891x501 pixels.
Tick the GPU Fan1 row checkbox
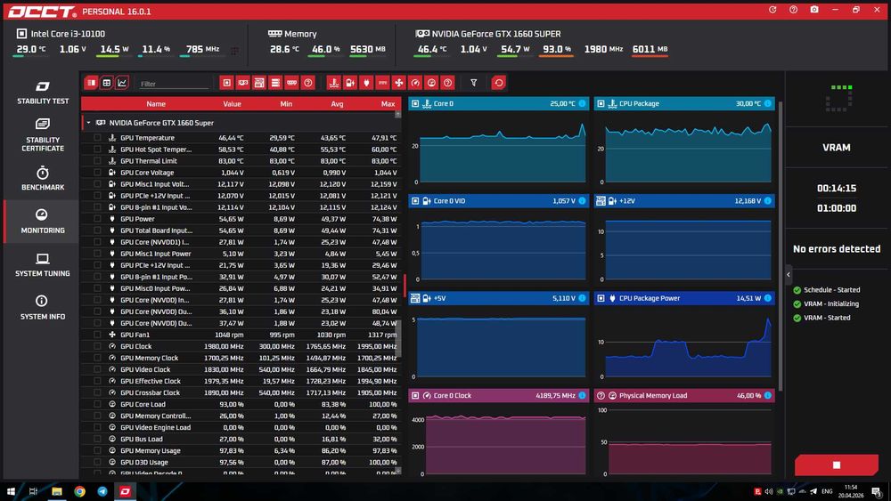98,335
